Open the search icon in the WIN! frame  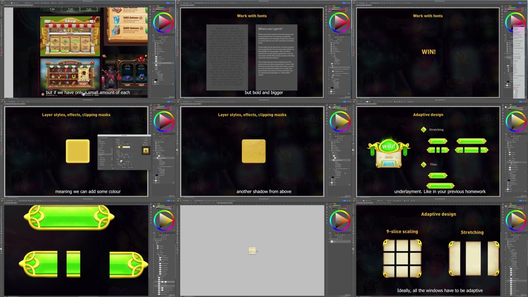coord(522,3)
